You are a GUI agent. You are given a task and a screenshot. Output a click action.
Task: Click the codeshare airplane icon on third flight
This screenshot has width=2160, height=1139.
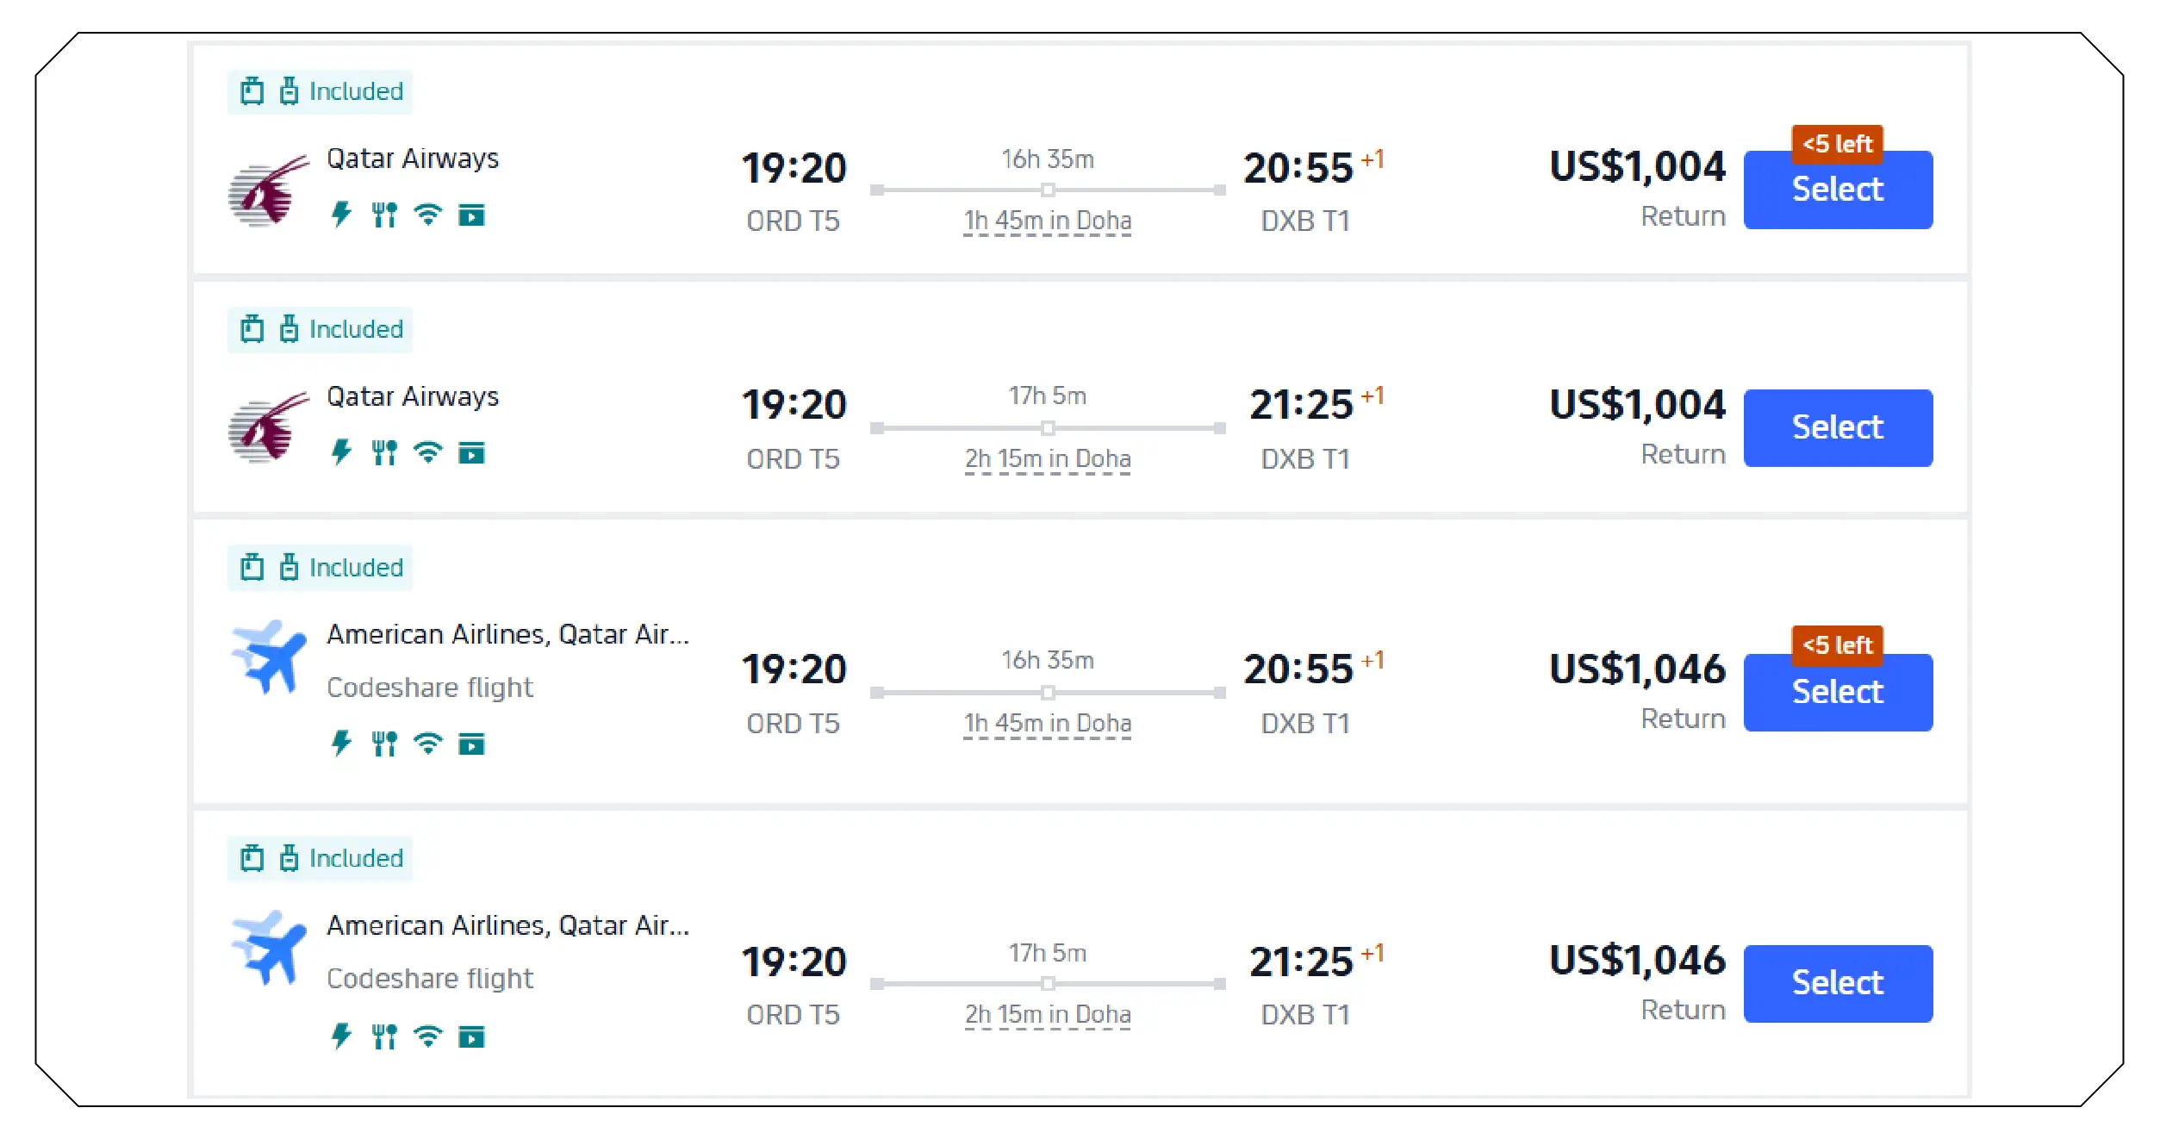pos(269,657)
